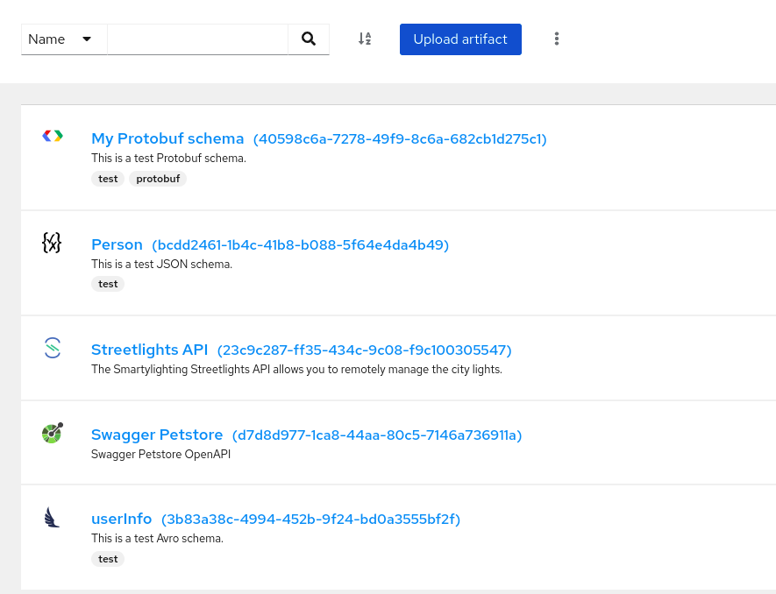Open the kebab options menu in the toolbar
Viewport: 776px width, 594px height.
pos(557,39)
